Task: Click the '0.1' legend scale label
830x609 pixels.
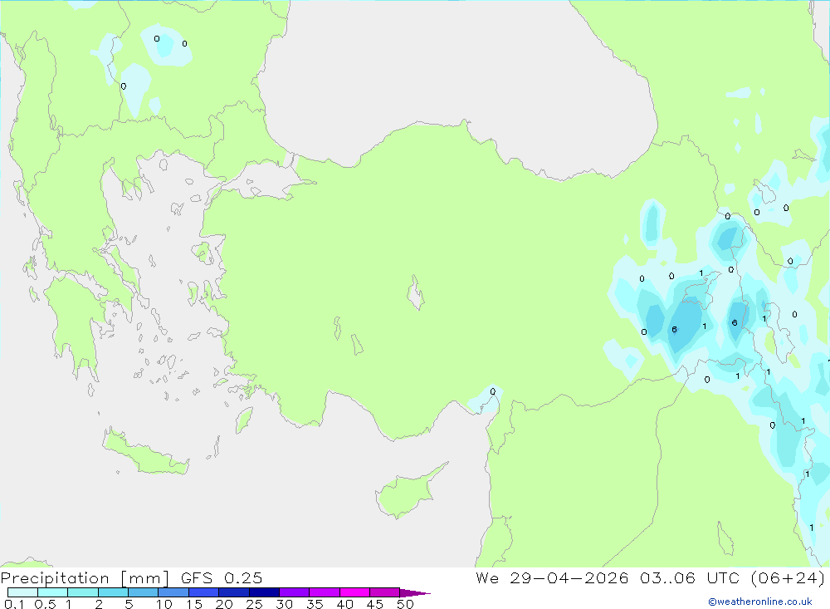Action: click(14, 604)
